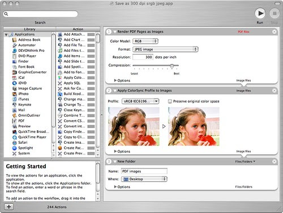Select the OmniOutliner icon
Viewport: 283px width, 213px height.
(15, 116)
